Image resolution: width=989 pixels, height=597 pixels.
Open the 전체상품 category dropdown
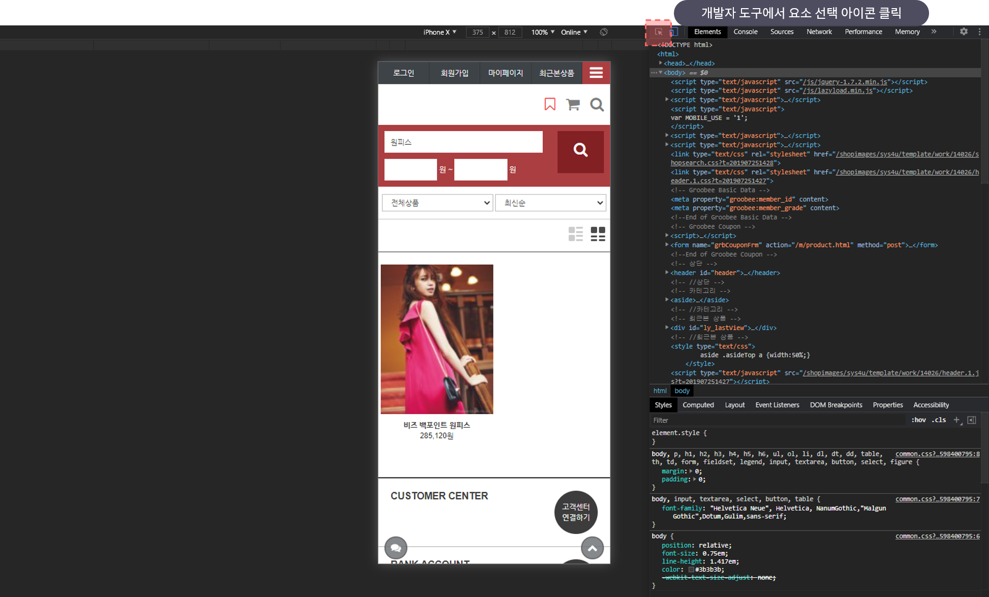coord(437,203)
